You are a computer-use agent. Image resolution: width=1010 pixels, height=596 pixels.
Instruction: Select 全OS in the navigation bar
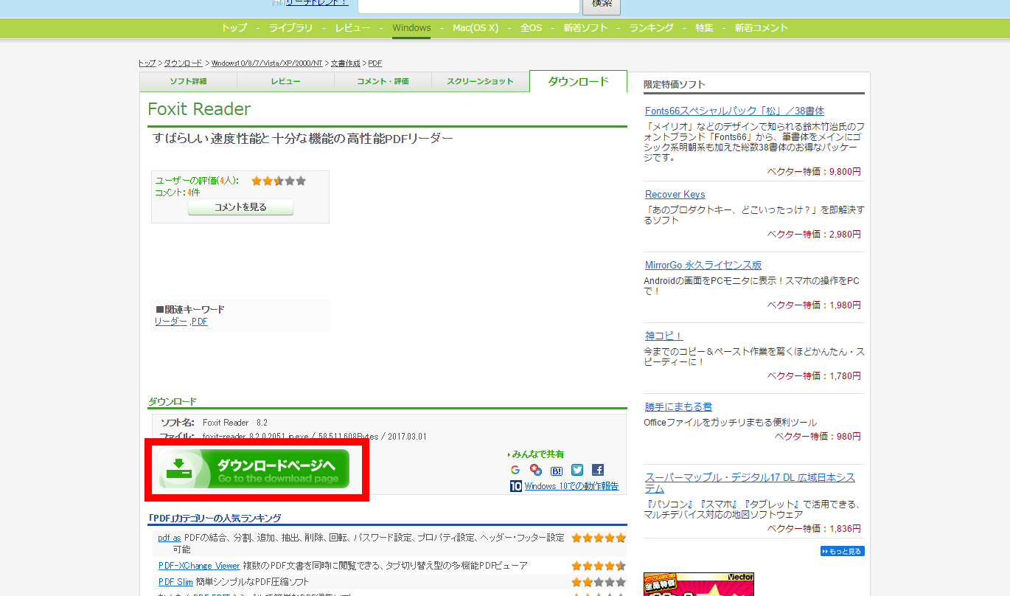531,28
